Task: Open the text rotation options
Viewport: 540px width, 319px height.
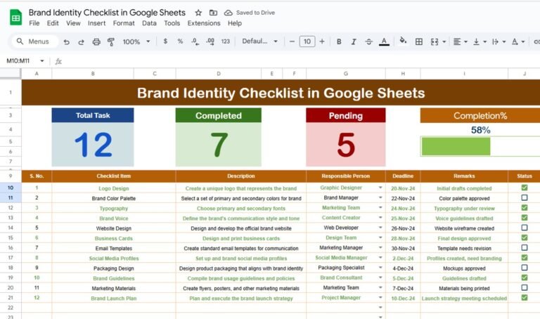Action: pyautogui.click(x=517, y=41)
